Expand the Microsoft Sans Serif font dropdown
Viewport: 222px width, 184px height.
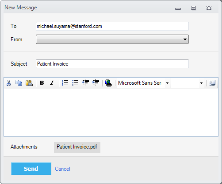pos(167,83)
